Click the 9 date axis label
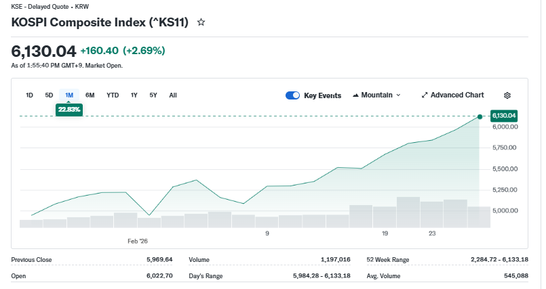Viewport: 546px width, 289px height. click(267, 234)
